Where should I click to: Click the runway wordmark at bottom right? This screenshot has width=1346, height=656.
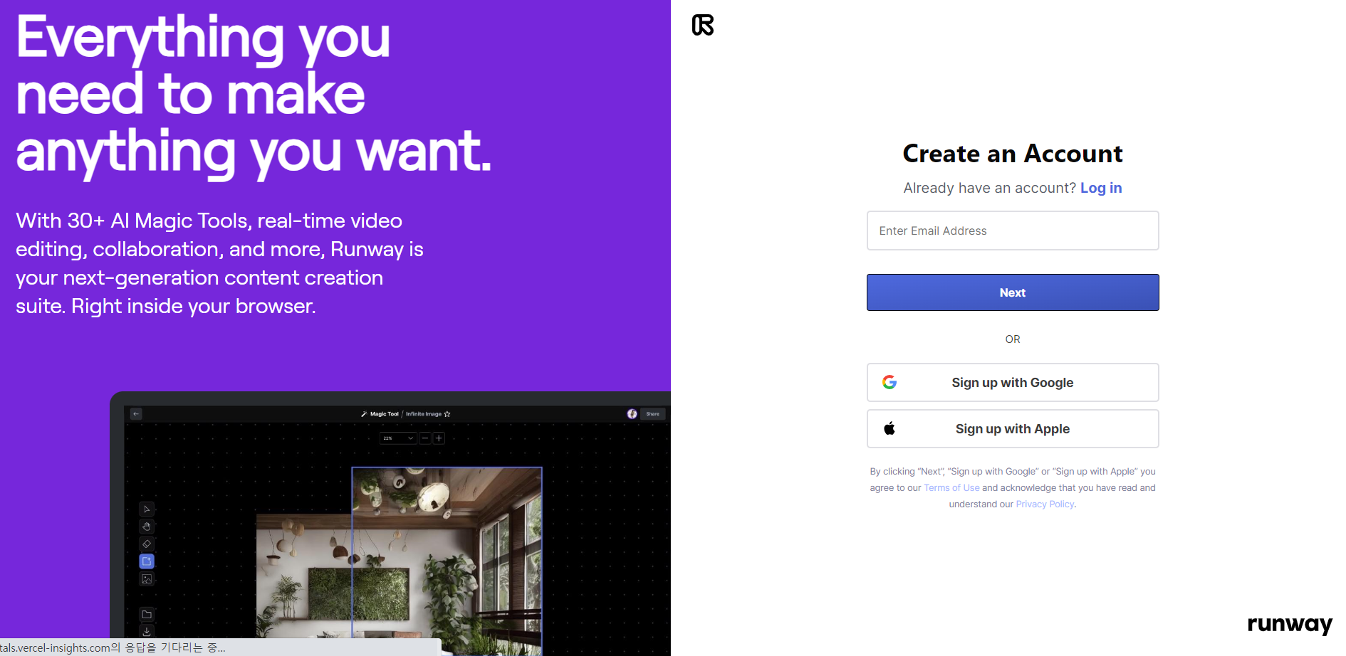click(x=1290, y=624)
